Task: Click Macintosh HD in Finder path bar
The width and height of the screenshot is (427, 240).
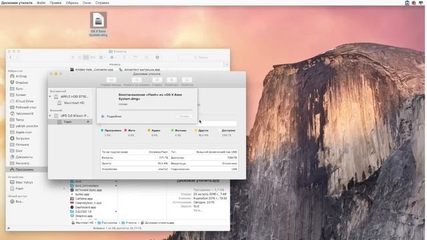Action: pos(83,223)
